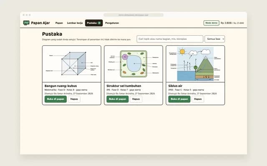Click Buka di papan for Siklus air
This screenshot has width=267, height=166.
pyautogui.click(x=179, y=99)
